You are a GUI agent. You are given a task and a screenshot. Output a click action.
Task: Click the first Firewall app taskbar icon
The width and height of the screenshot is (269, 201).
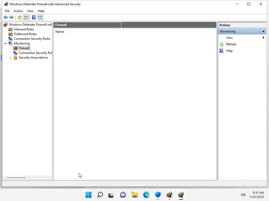169,195
